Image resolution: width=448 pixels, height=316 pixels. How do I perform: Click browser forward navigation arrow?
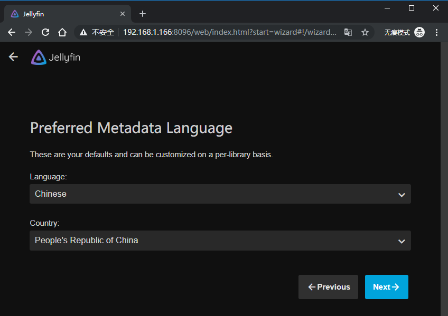coord(29,32)
